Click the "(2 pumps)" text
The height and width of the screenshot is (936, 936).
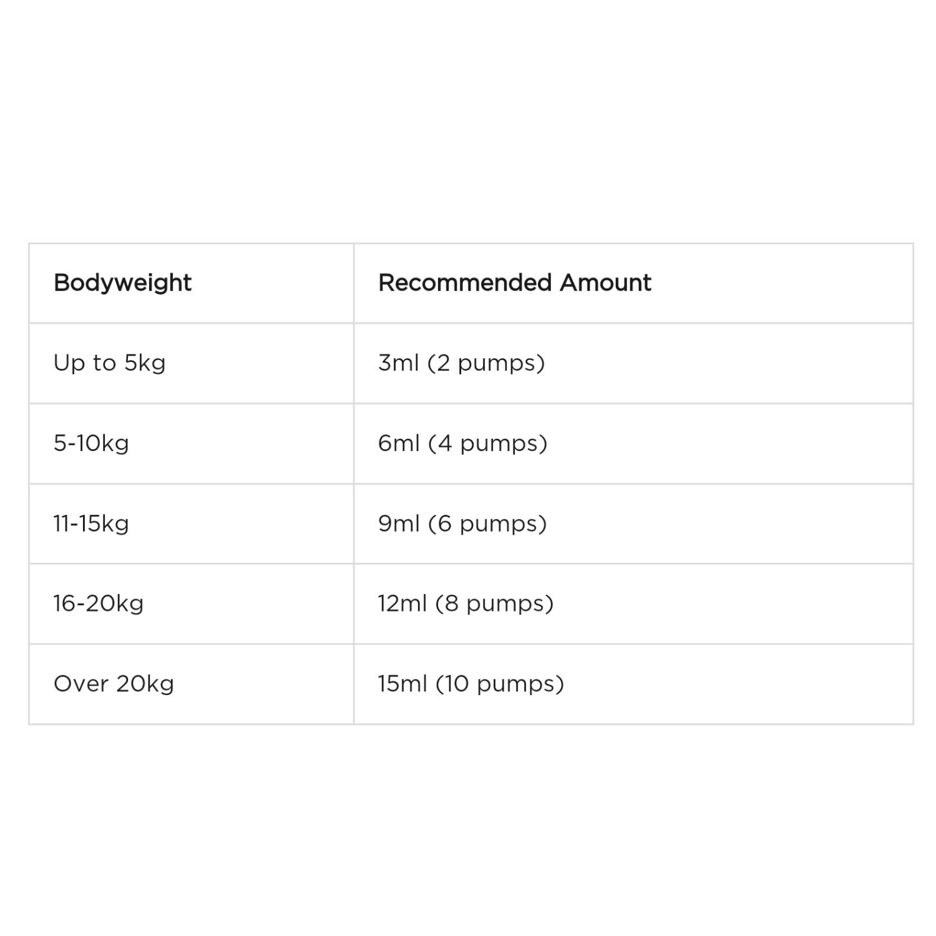(x=486, y=363)
